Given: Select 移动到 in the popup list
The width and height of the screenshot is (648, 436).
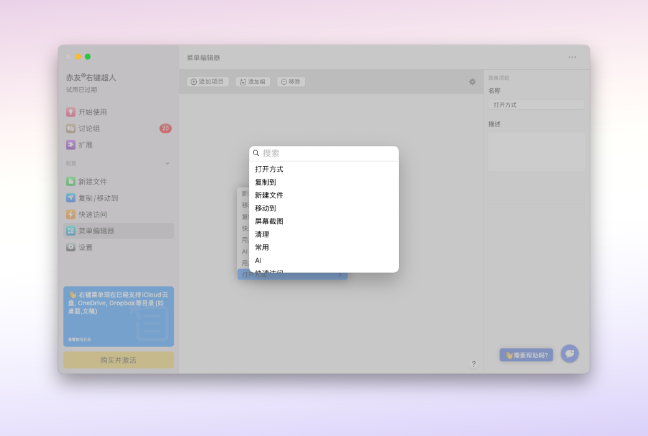Looking at the screenshot, I should (324, 208).
